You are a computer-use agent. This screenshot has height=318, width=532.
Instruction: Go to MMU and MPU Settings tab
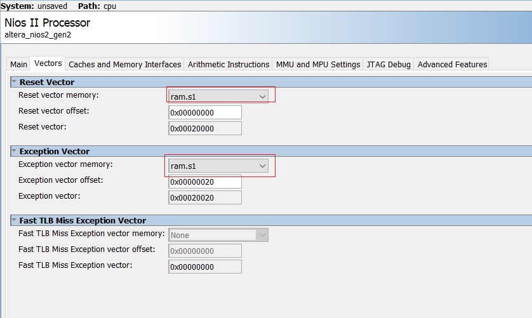click(318, 64)
